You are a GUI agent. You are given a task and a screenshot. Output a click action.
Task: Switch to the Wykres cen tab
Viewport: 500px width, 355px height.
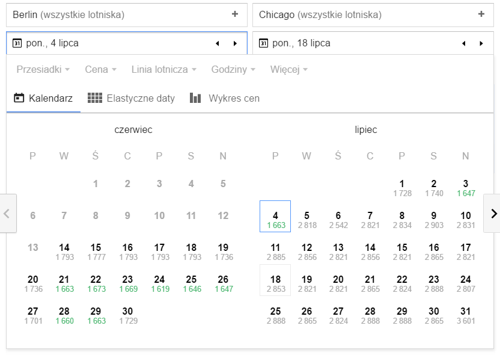point(225,98)
